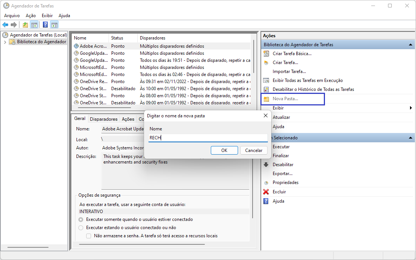This screenshot has width=416, height=260.
Task: Click the left tree pane horizontal scrollbar
Action: coord(28,247)
